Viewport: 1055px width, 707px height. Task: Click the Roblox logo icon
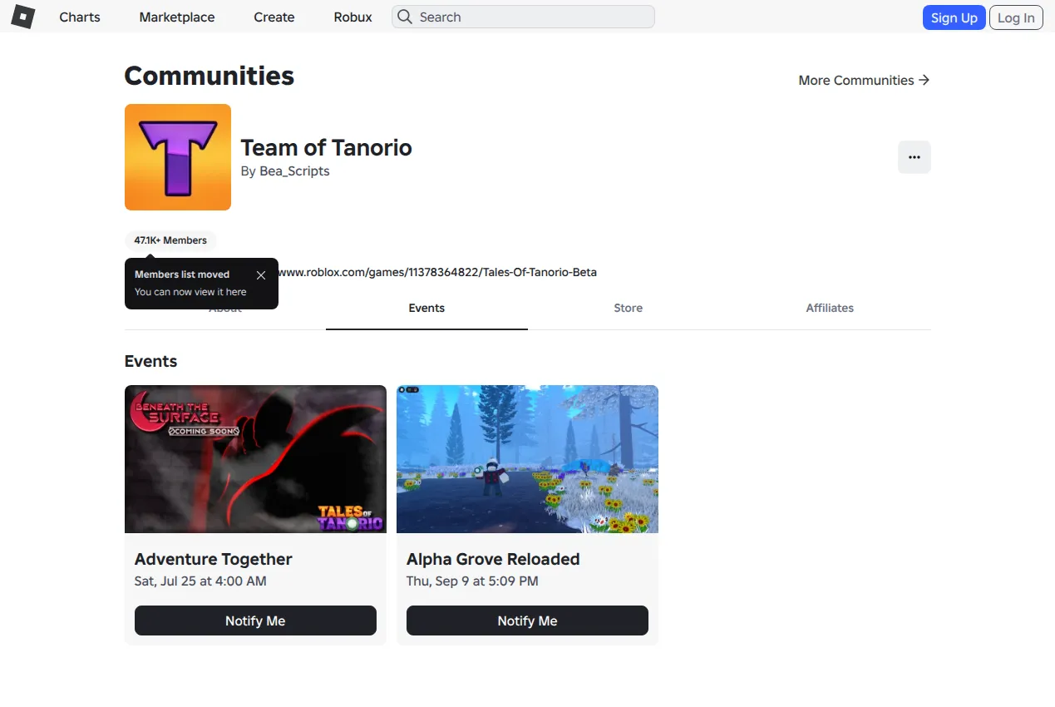pyautogui.click(x=23, y=17)
